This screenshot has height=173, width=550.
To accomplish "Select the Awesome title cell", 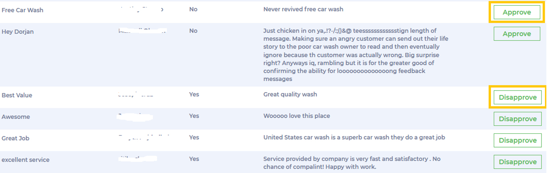I will (x=16, y=117).
